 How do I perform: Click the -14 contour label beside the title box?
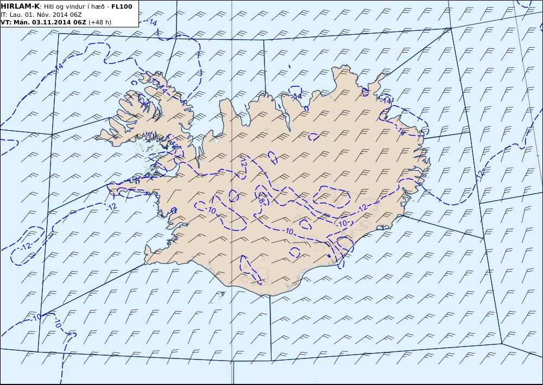click(x=152, y=22)
